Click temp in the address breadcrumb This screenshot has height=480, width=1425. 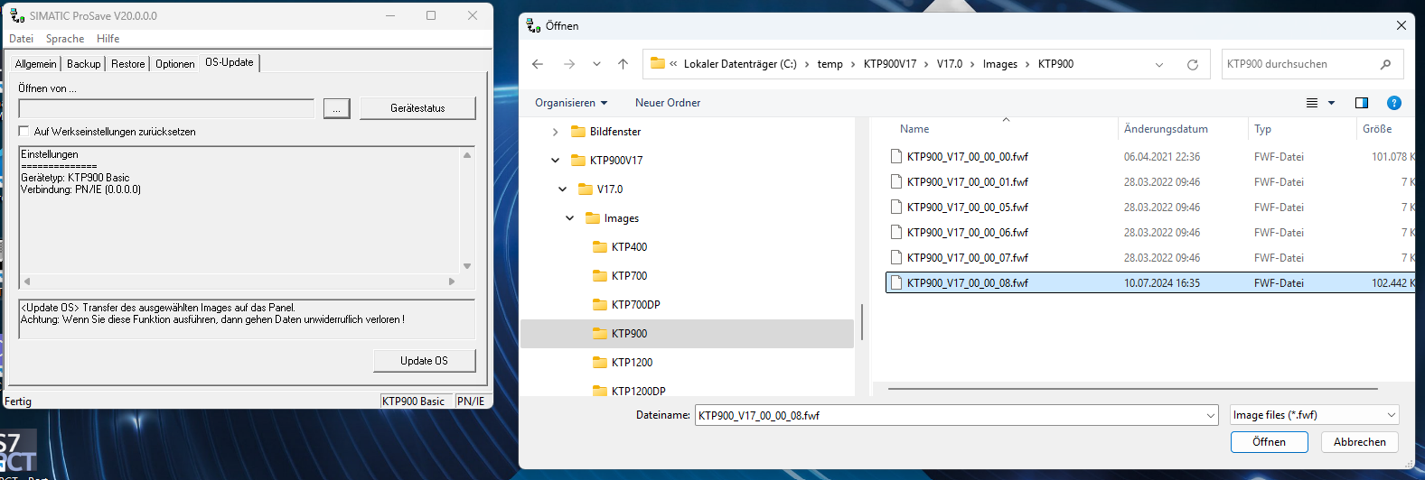pos(830,64)
